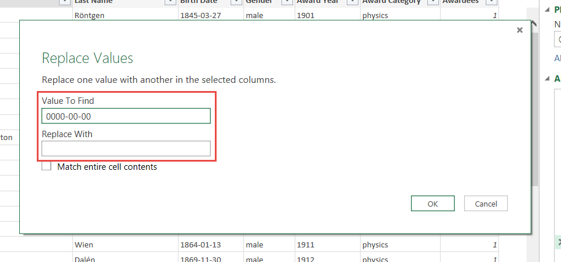Viewport: 561px width, 262px height.
Task: Collapse the Properties section in settings pane
Action: click(548, 9)
